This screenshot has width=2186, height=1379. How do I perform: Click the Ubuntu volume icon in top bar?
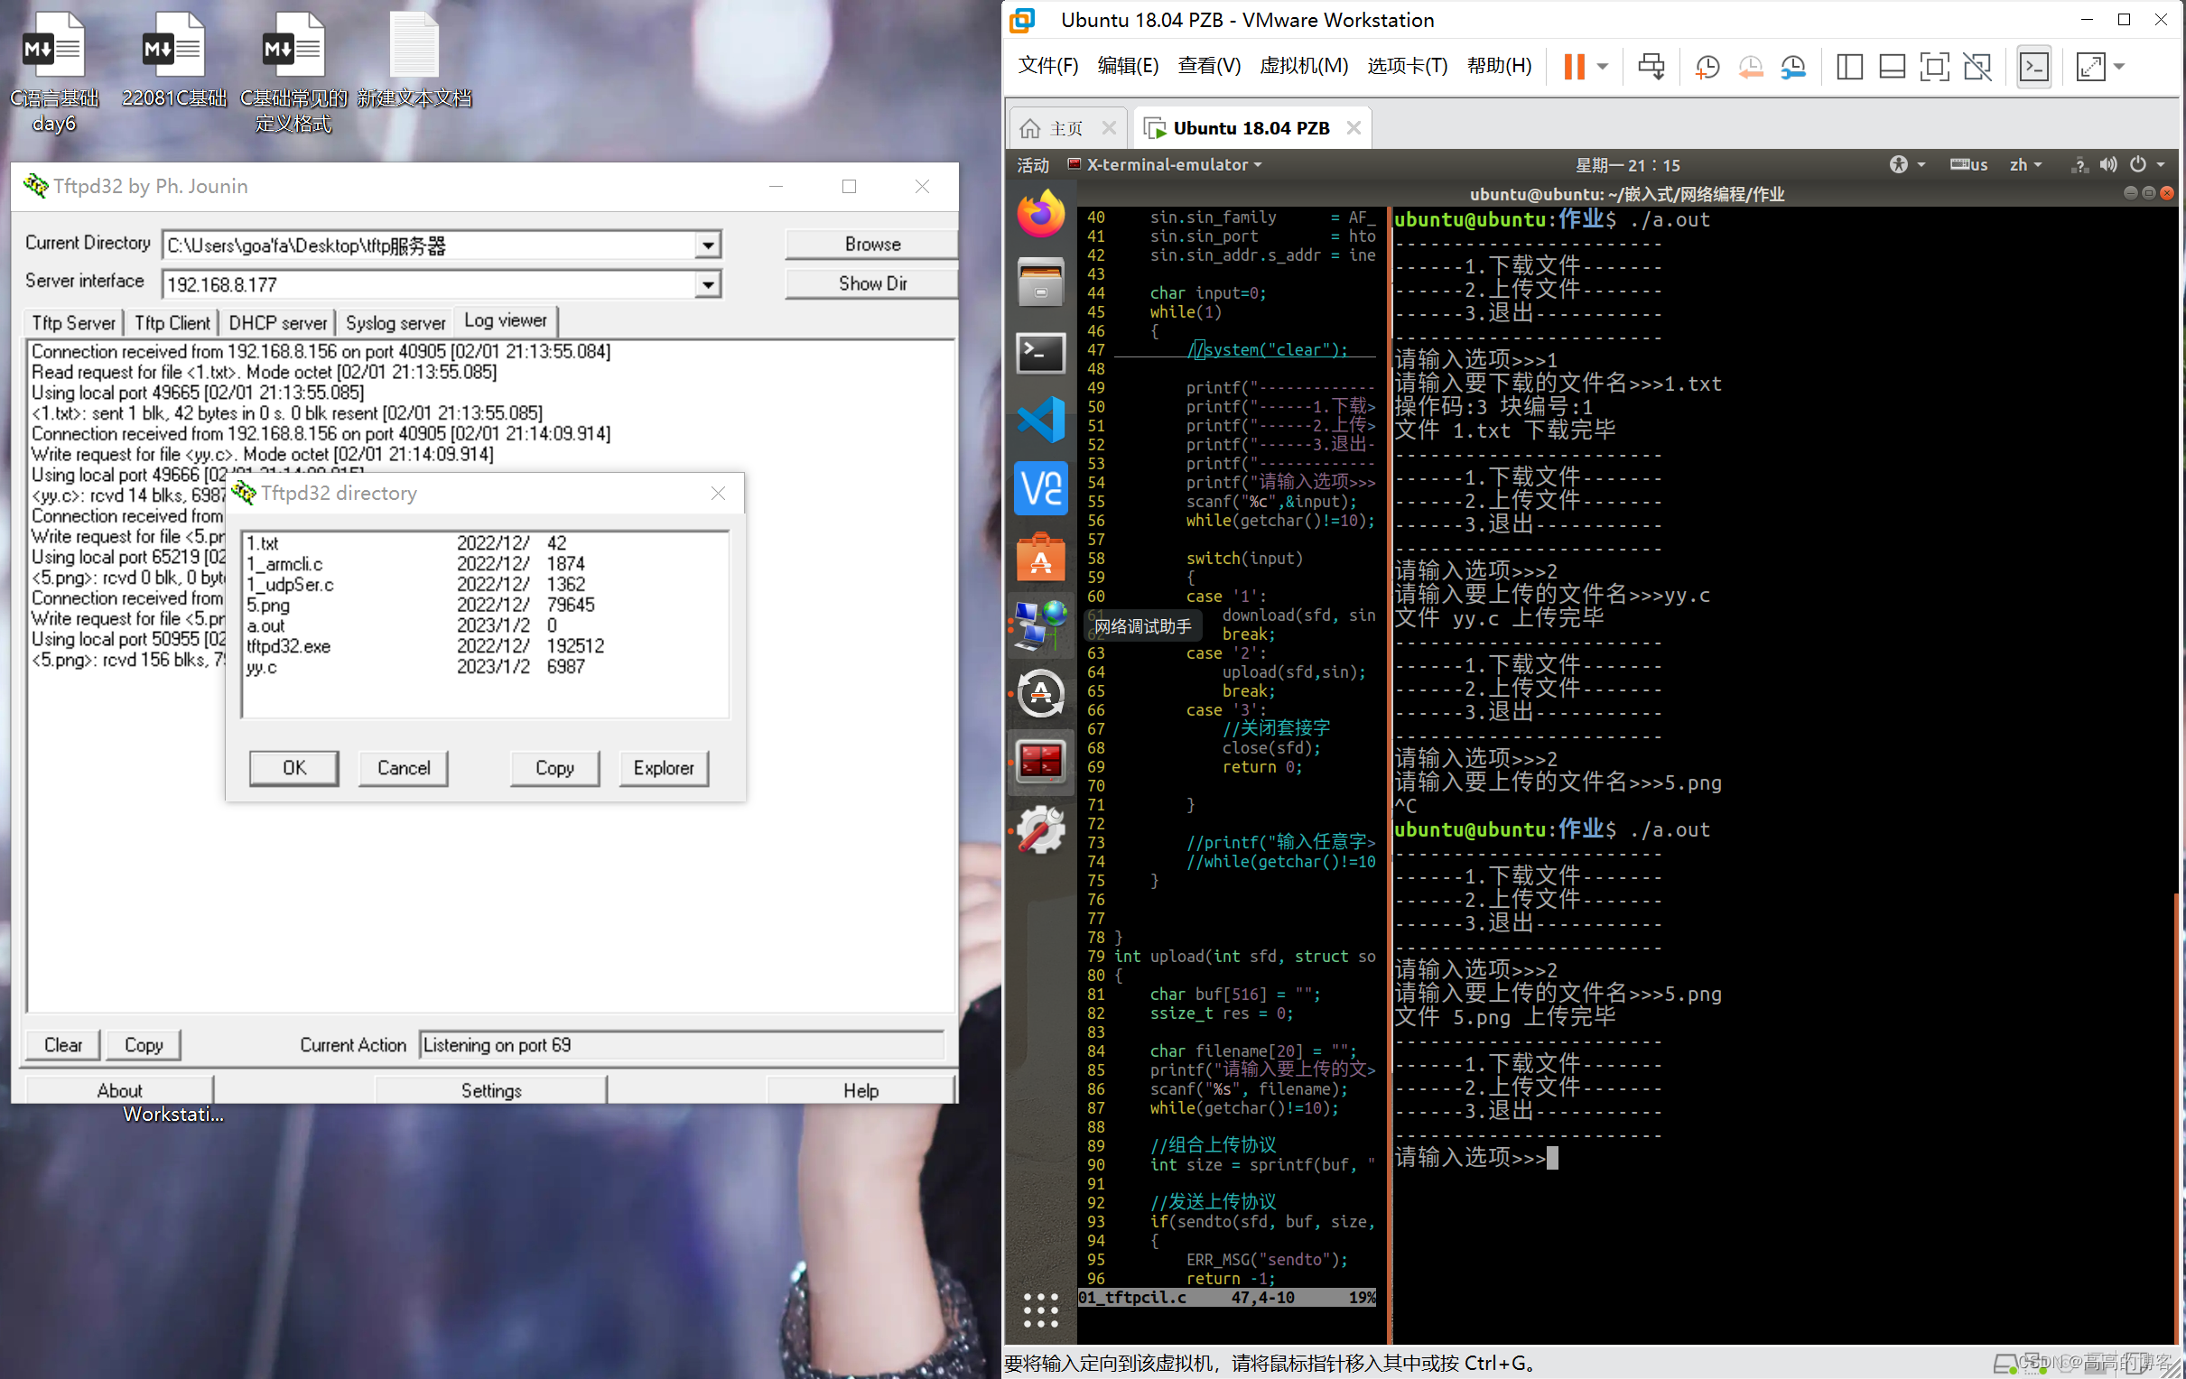point(2108,164)
